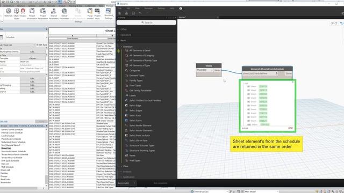The height and width of the screenshot is (193, 344).
Task: Click the Save icon in Dynamo toolbar
Action: tap(133, 13)
